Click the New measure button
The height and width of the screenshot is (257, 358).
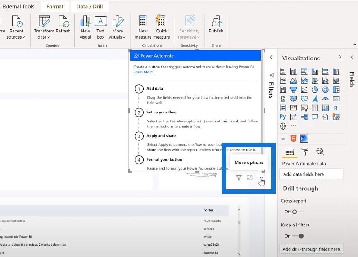pyautogui.click(x=143, y=27)
